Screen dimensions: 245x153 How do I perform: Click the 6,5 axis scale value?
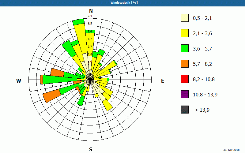(90, 24)
